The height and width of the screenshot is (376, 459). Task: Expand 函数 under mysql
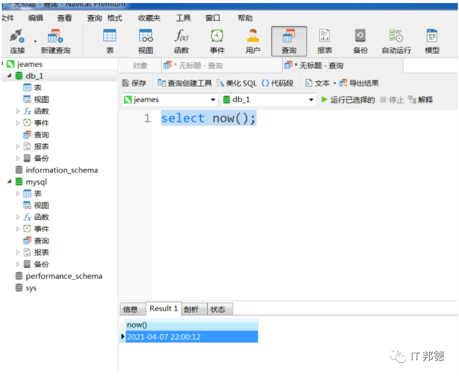[18, 217]
